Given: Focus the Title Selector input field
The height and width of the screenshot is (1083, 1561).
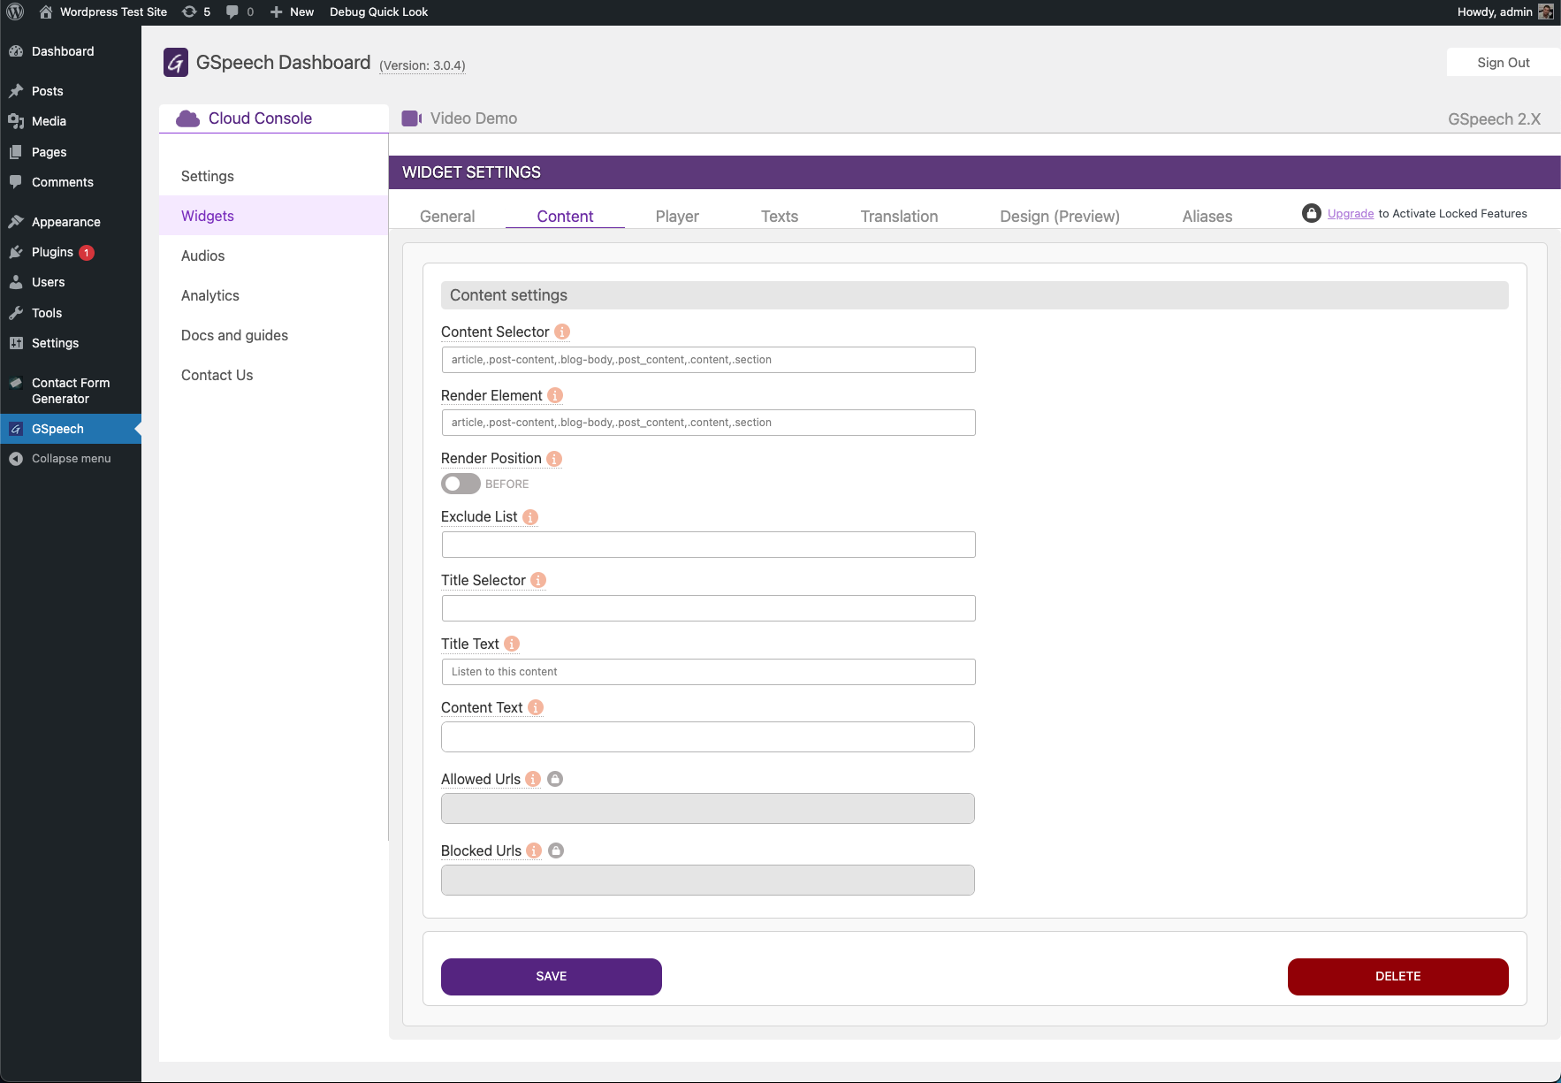Looking at the screenshot, I should (708, 608).
